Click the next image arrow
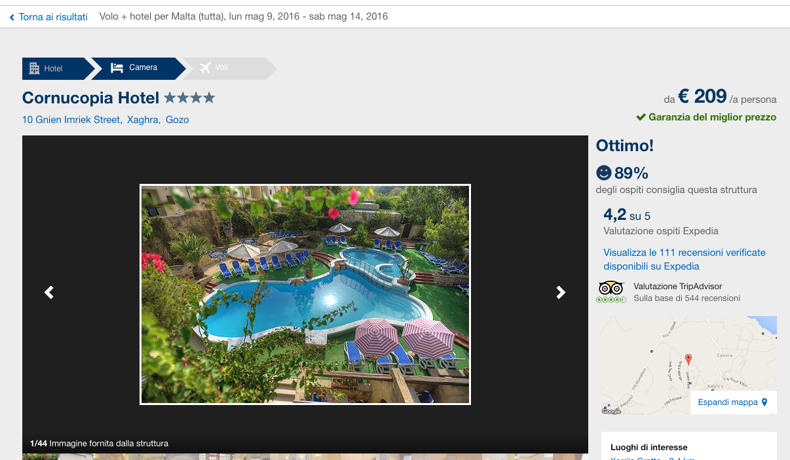 pos(561,292)
